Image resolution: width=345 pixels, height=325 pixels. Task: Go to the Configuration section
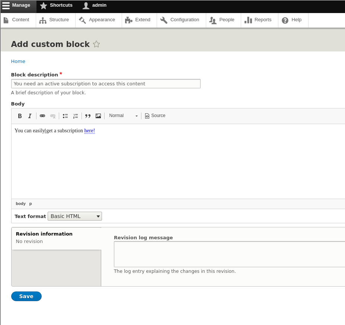(x=181, y=20)
